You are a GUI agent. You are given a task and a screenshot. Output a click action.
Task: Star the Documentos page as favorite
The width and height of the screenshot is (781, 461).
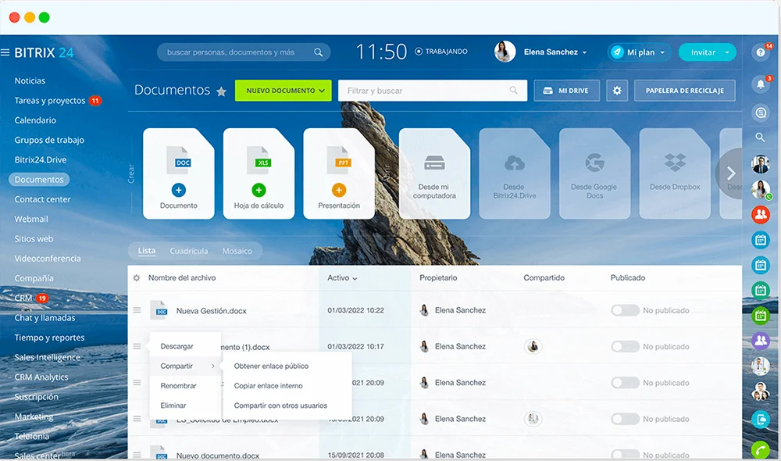[224, 91]
